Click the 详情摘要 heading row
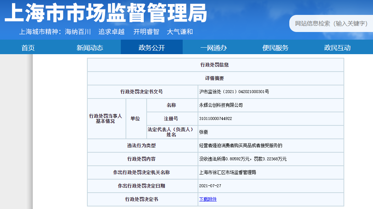The image size is (373, 209). click(215, 79)
